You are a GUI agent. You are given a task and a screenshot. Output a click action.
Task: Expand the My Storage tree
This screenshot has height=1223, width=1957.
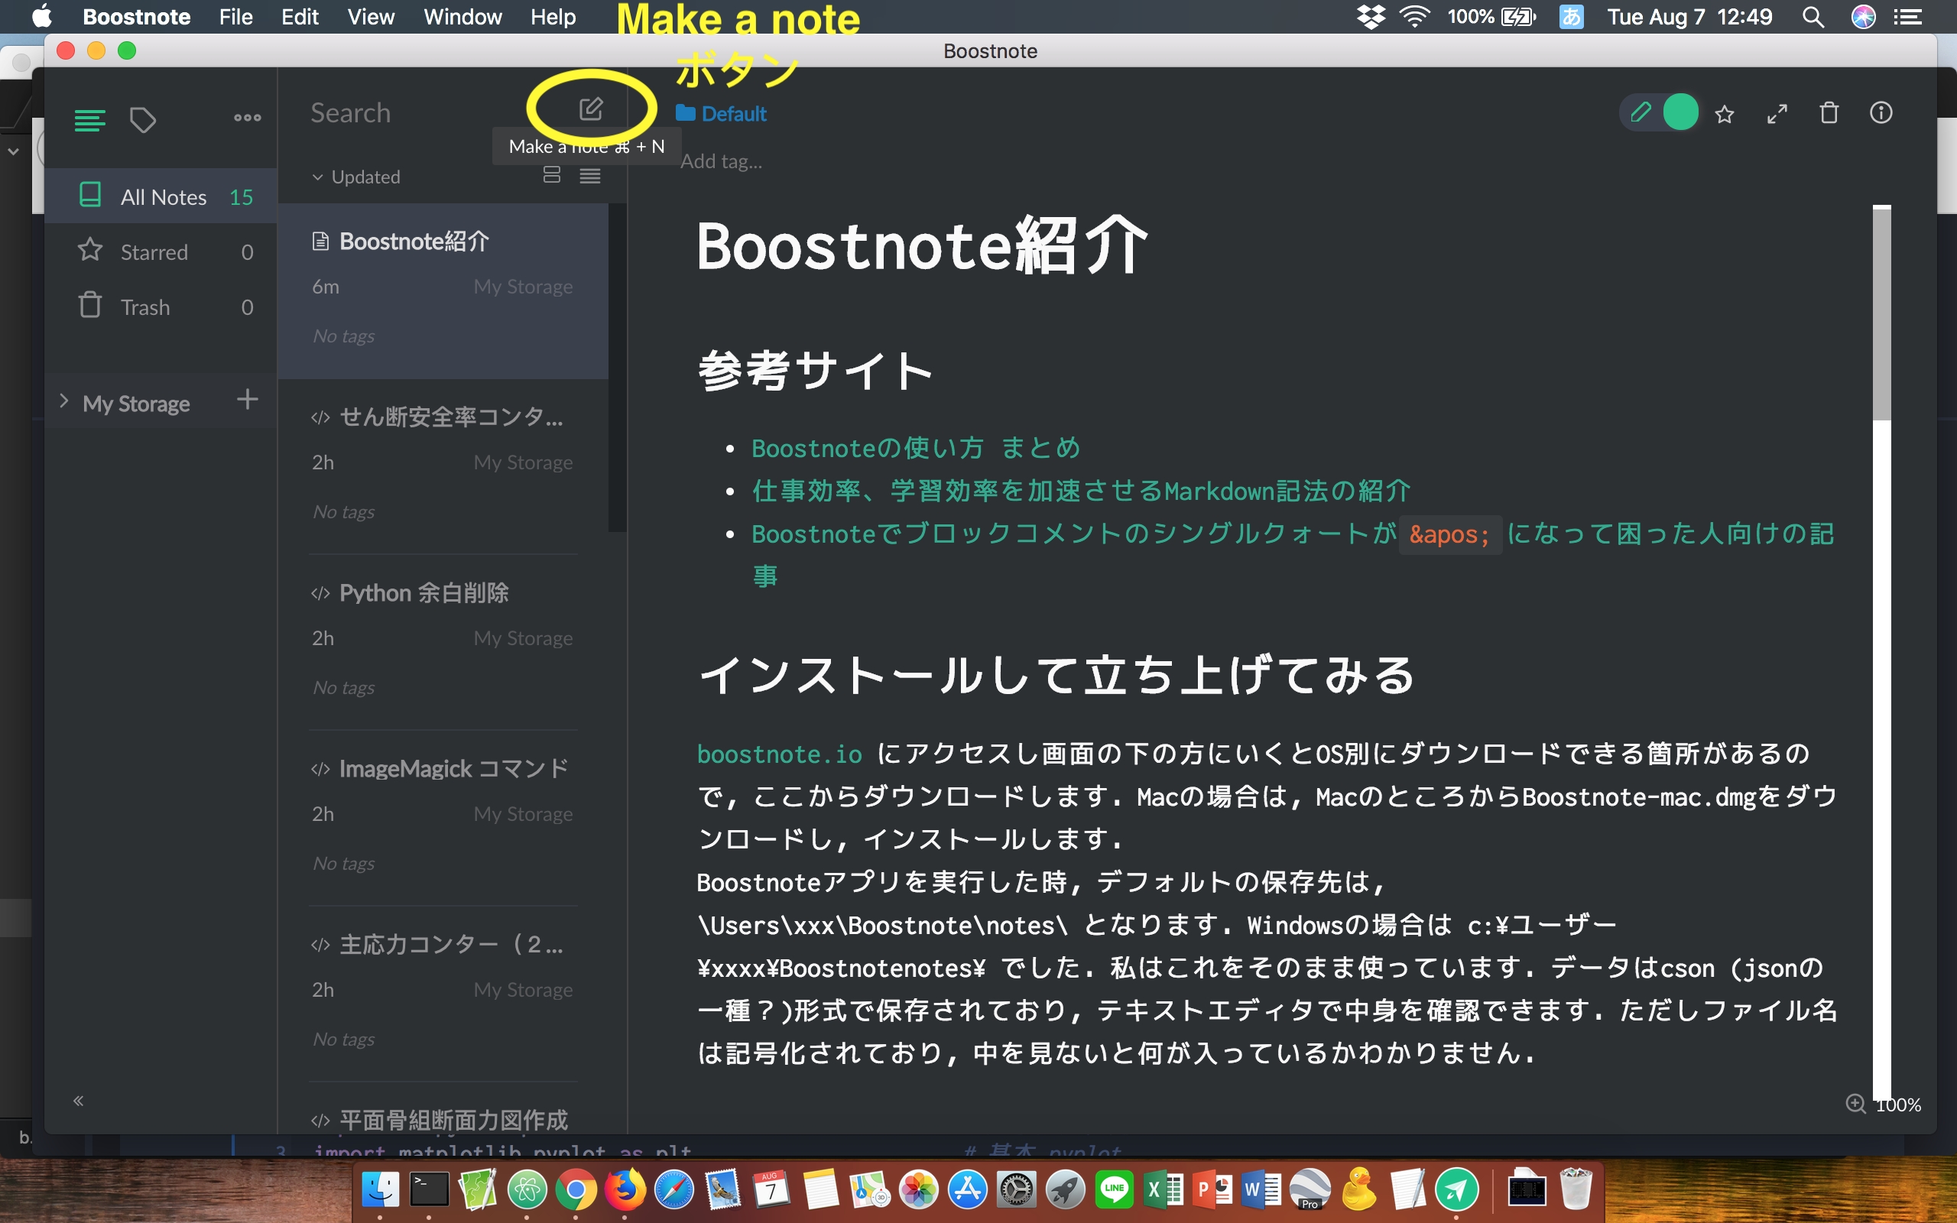(x=64, y=401)
